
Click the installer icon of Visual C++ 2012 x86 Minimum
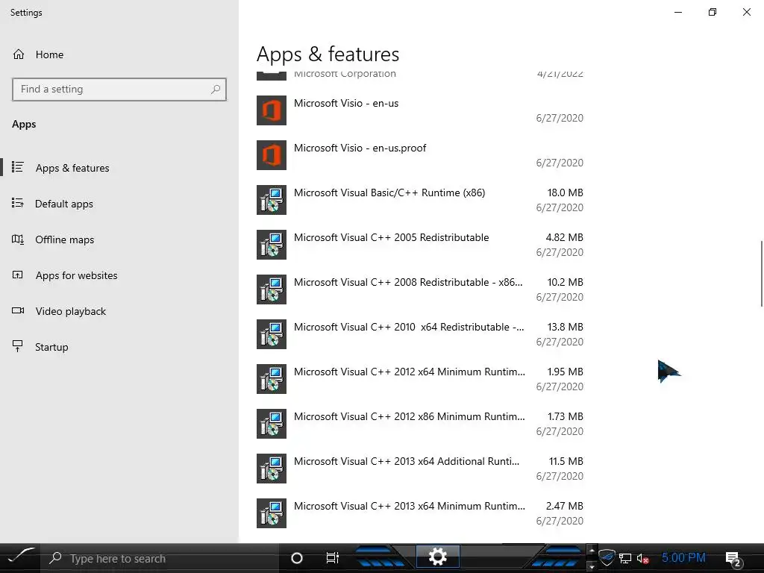coord(272,424)
